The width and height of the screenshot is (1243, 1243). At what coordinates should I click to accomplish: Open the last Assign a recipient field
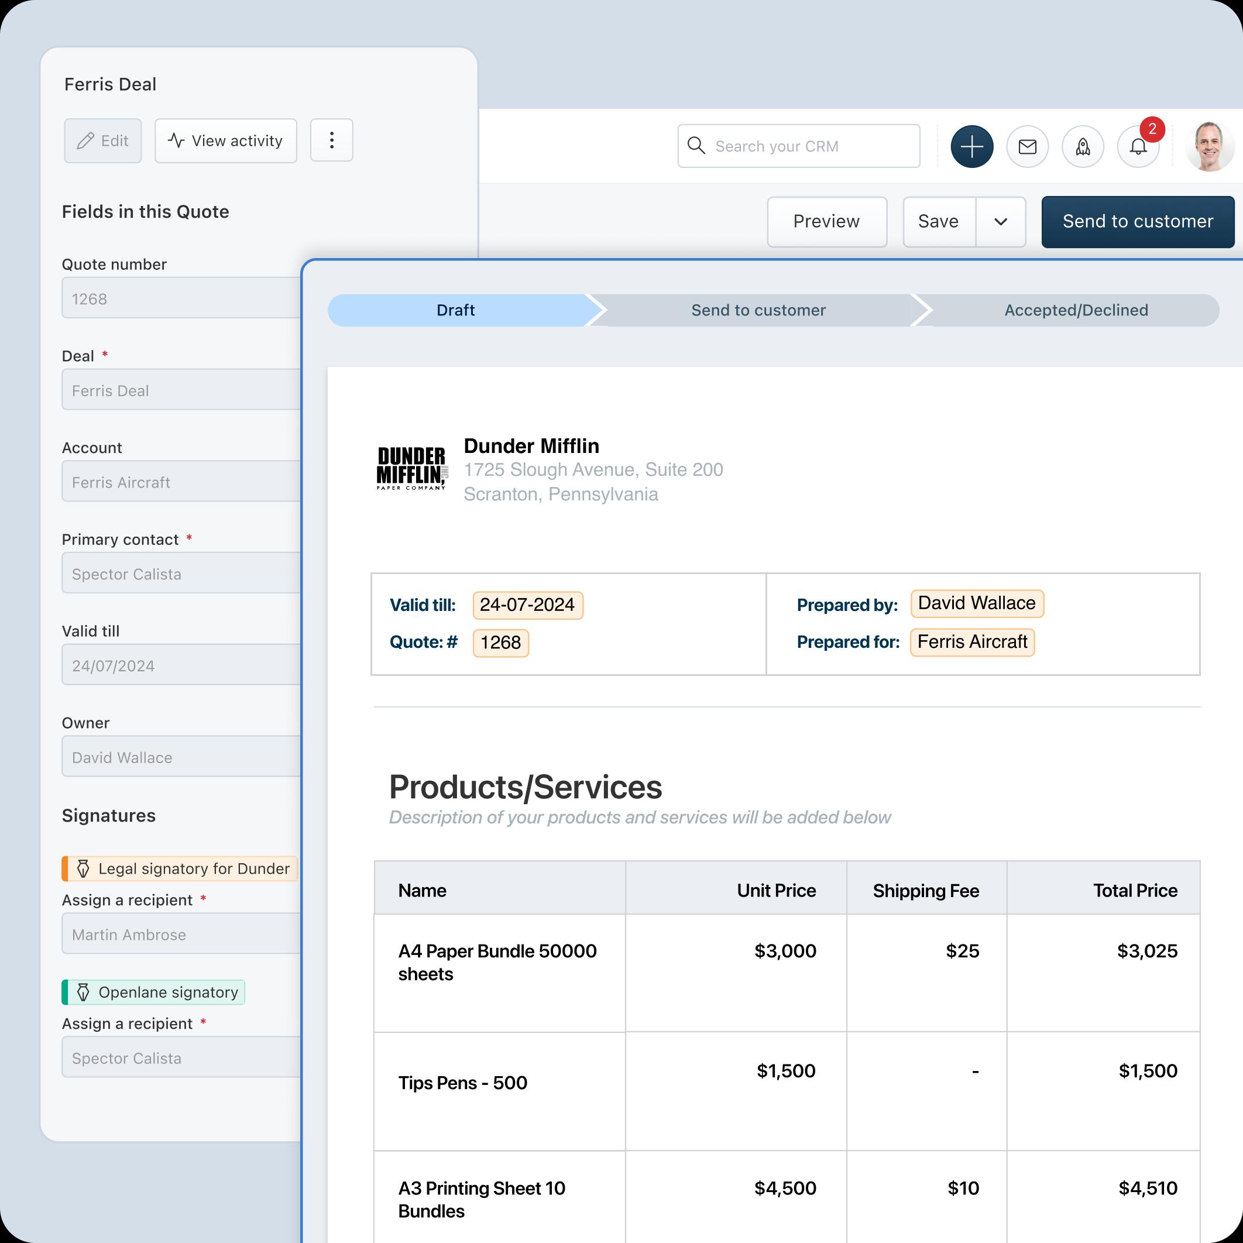181,1057
